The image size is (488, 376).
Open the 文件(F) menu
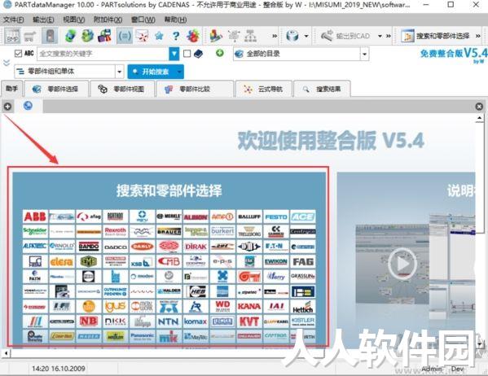pyautogui.click(x=13, y=20)
